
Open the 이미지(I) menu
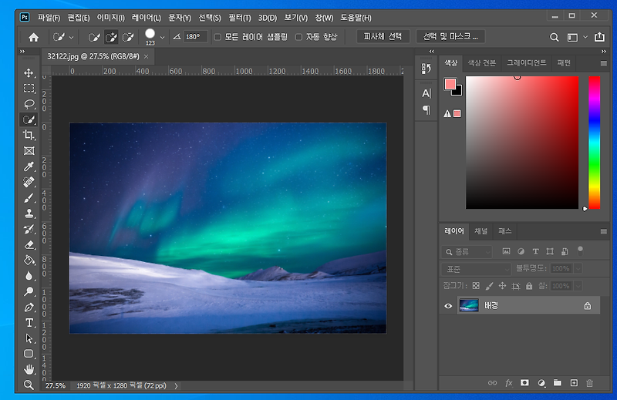[x=110, y=18]
